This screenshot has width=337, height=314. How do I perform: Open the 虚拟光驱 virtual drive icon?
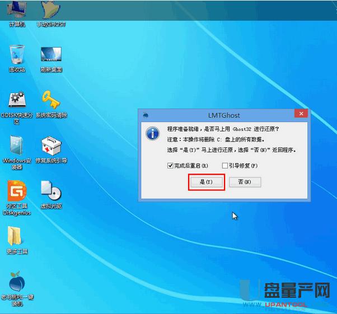tap(50, 191)
